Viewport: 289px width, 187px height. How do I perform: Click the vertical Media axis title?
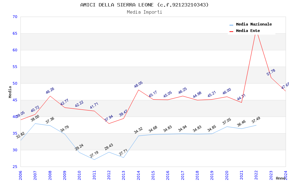point(10,92)
